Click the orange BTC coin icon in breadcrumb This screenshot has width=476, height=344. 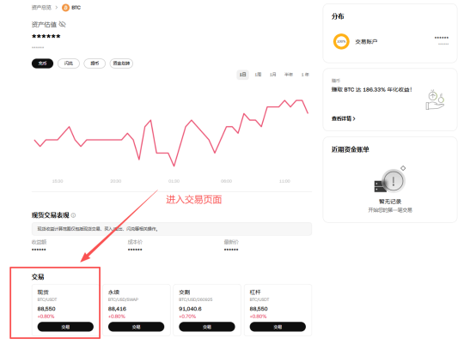pyautogui.click(x=65, y=8)
